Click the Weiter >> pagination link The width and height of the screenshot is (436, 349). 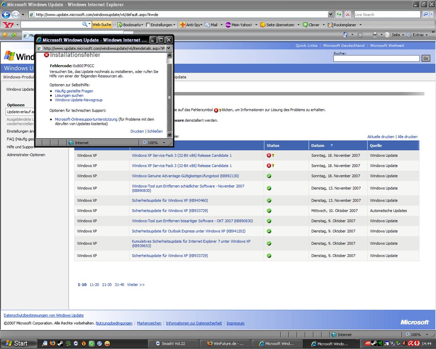[136, 285]
